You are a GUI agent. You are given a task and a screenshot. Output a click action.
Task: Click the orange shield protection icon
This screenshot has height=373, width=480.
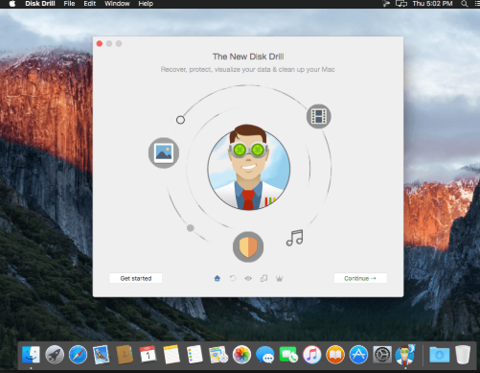[248, 246]
